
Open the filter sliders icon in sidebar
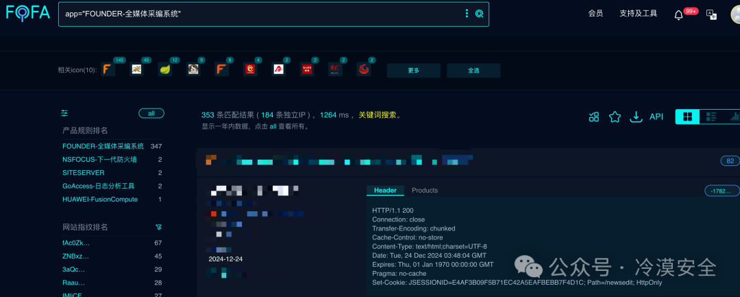tap(64, 113)
